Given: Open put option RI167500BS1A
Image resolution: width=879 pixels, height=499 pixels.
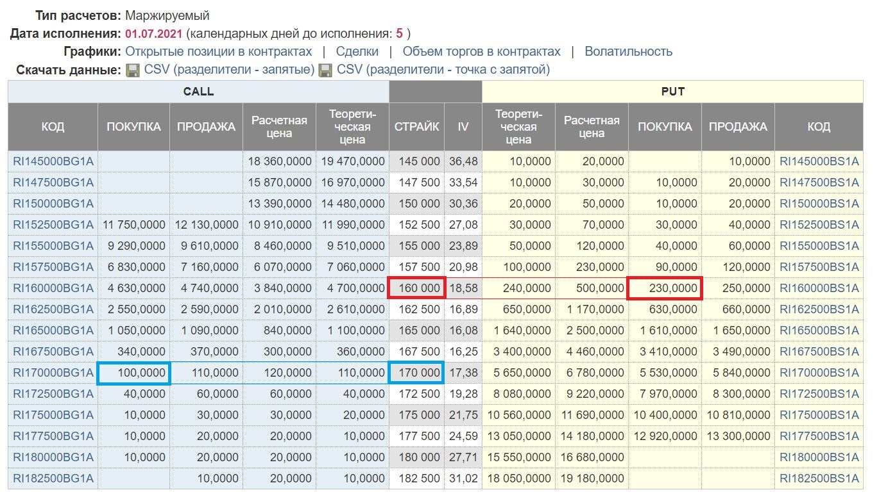Looking at the screenshot, I should point(819,352).
